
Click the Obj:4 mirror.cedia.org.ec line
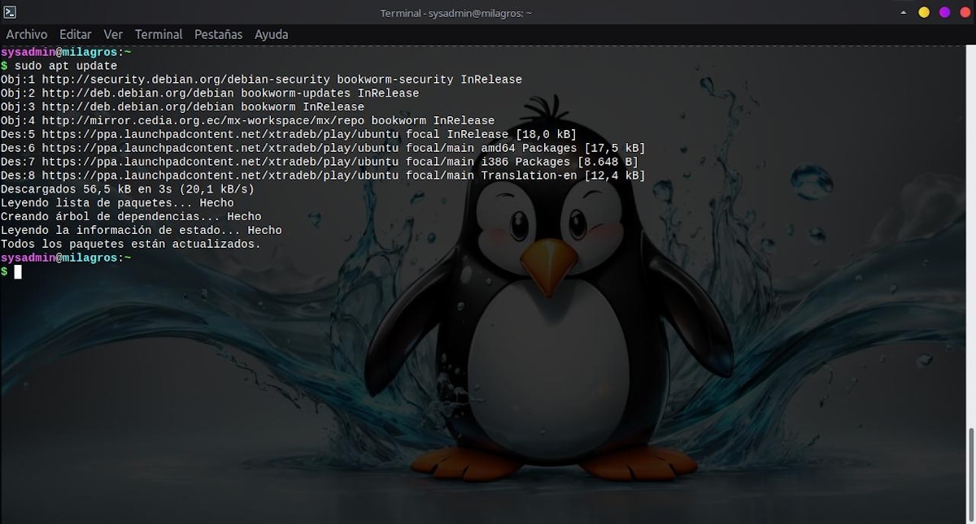[x=247, y=121]
